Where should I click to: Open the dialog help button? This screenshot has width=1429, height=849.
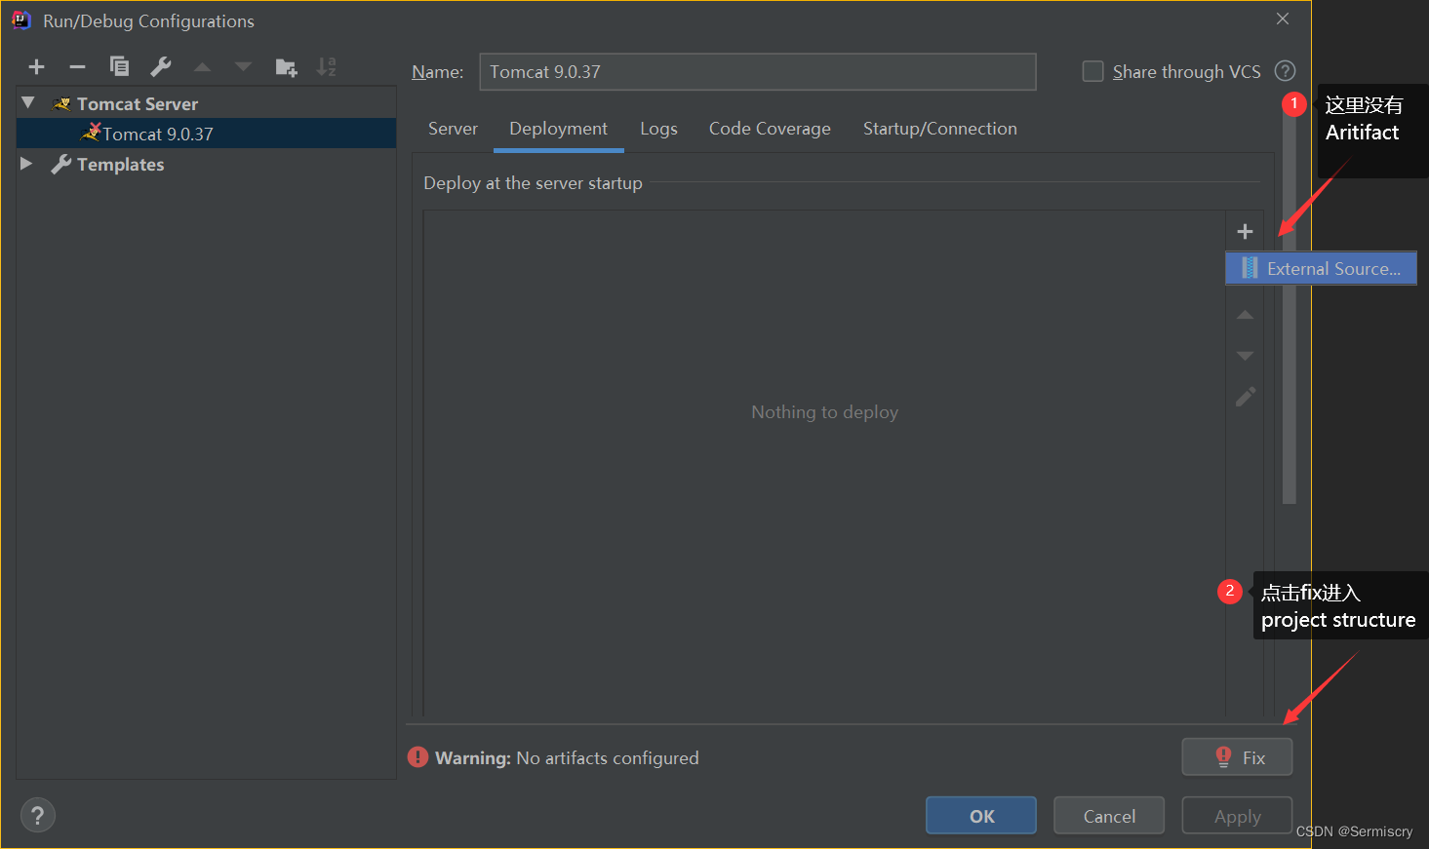[x=37, y=816]
